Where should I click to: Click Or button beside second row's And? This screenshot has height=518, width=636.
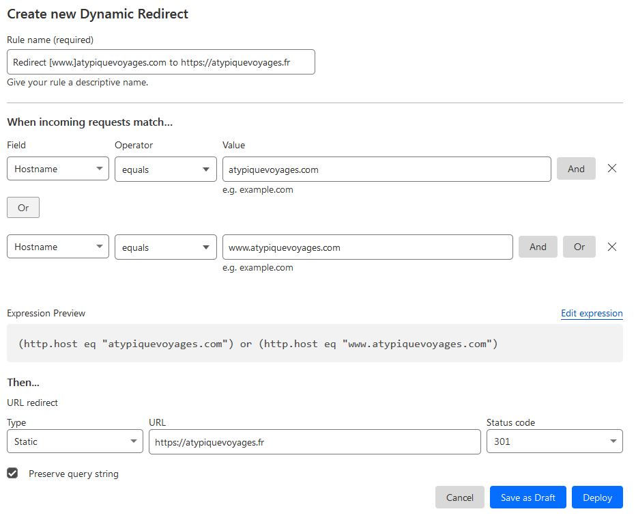(579, 247)
